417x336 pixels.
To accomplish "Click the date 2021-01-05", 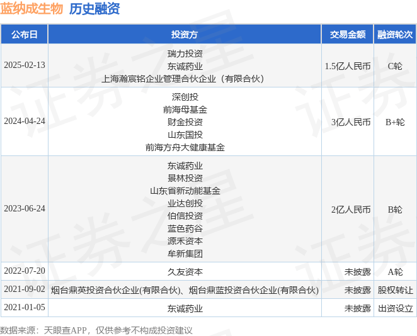I will tap(25, 308).
